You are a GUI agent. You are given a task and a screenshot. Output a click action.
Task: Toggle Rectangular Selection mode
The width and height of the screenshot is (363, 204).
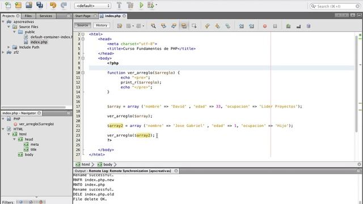click(194, 26)
